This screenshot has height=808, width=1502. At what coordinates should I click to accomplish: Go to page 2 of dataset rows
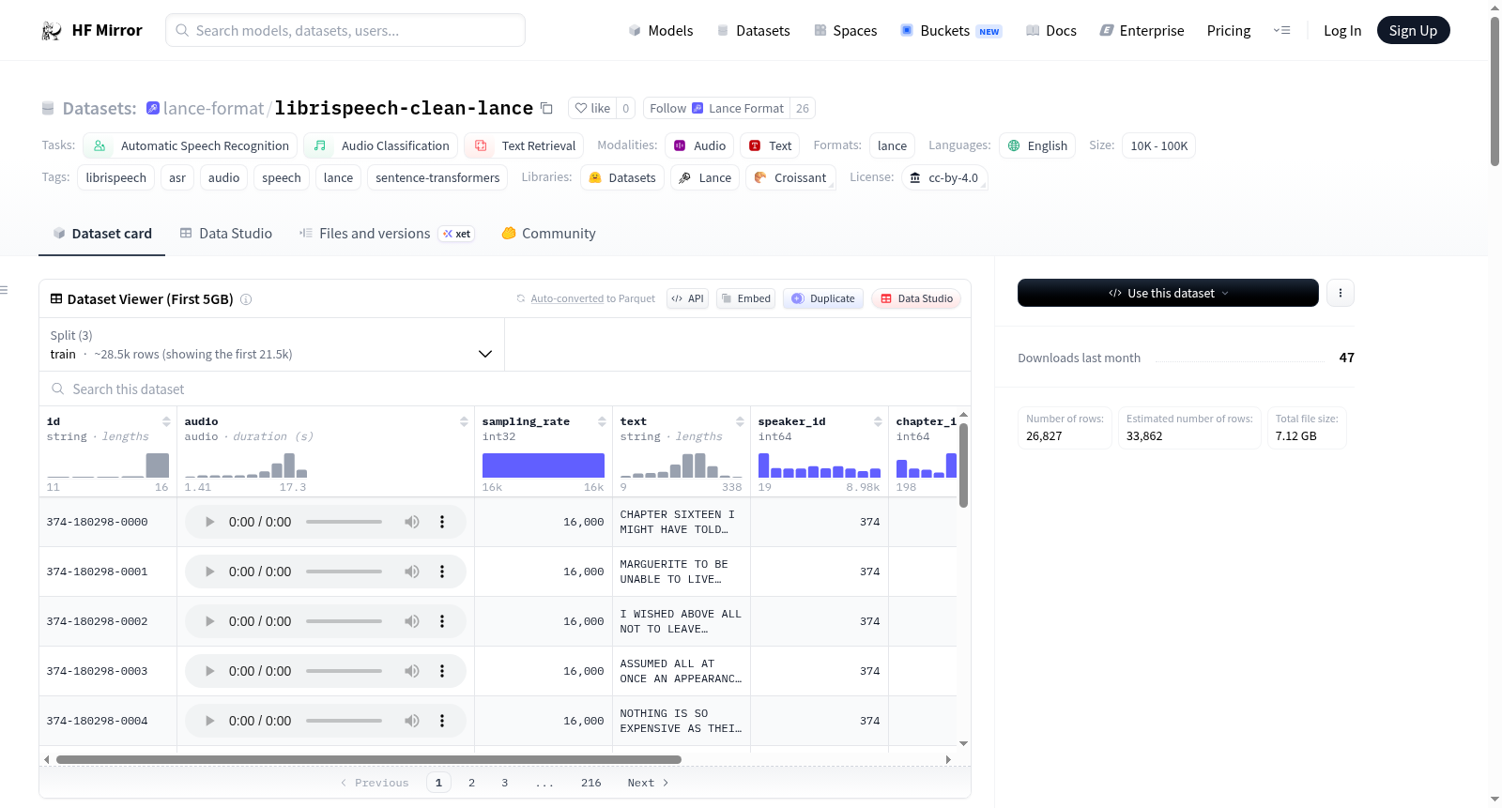[471, 783]
